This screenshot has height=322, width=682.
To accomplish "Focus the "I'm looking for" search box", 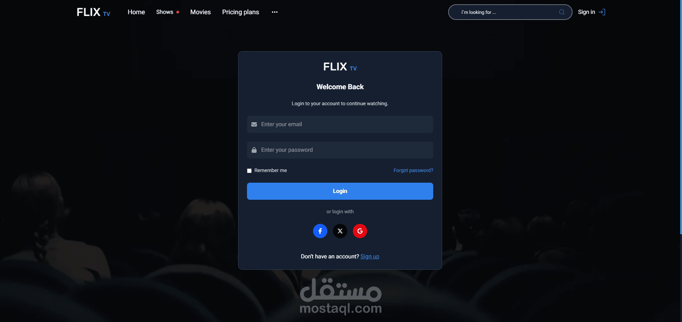I will click(510, 12).
